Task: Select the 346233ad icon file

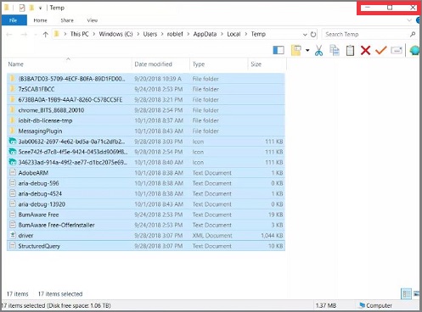Action: pos(146,163)
